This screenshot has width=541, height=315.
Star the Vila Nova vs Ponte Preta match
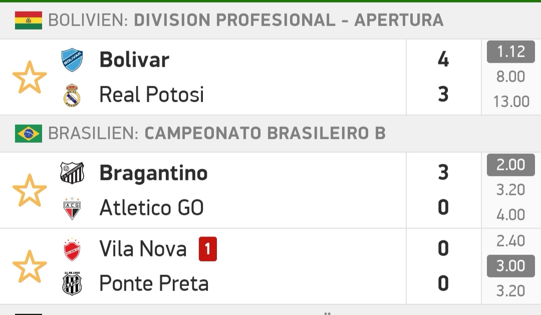(x=30, y=266)
